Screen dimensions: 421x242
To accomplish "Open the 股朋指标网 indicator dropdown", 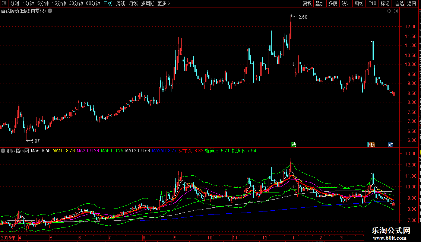I will coord(3,151).
